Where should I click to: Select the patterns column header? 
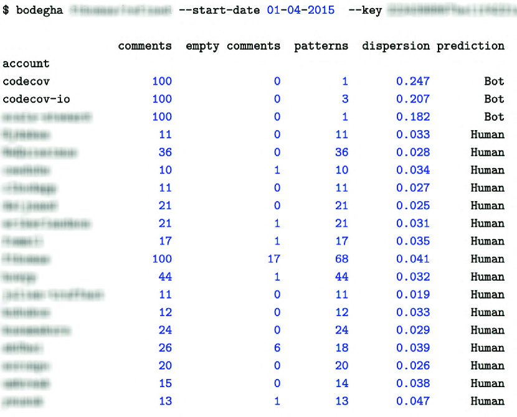click(321, 46)
